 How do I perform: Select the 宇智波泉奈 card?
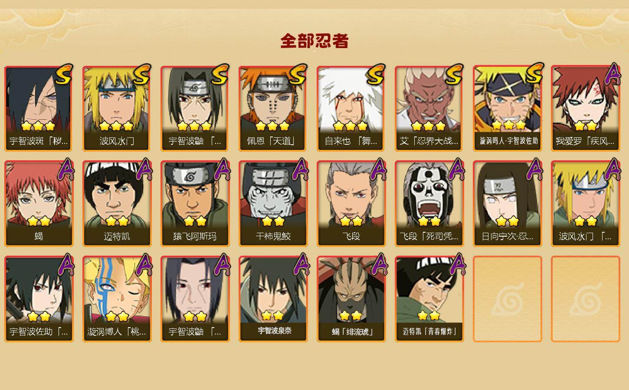tap(273, 299)
